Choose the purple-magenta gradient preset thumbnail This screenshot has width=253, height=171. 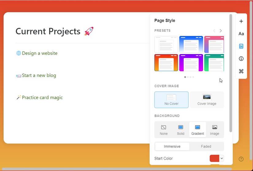191,63
